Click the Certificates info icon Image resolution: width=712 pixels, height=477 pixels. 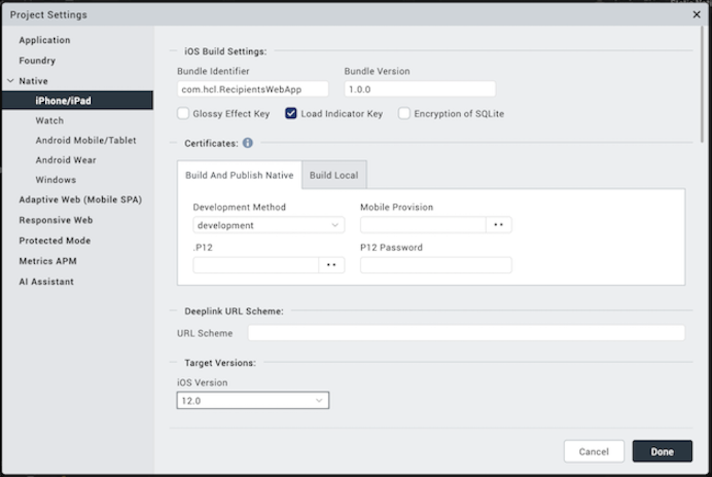pyautogui.click(x=248, y=143)
